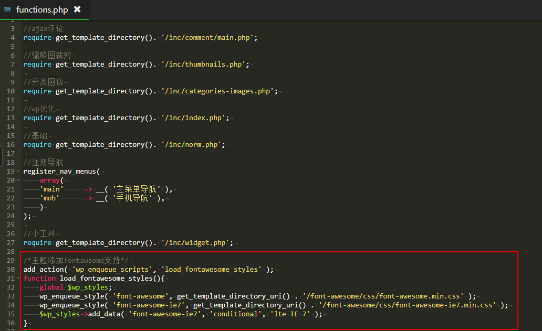
Task: Click the '//注册导航' comment on line 18
Action: [43, 162]
